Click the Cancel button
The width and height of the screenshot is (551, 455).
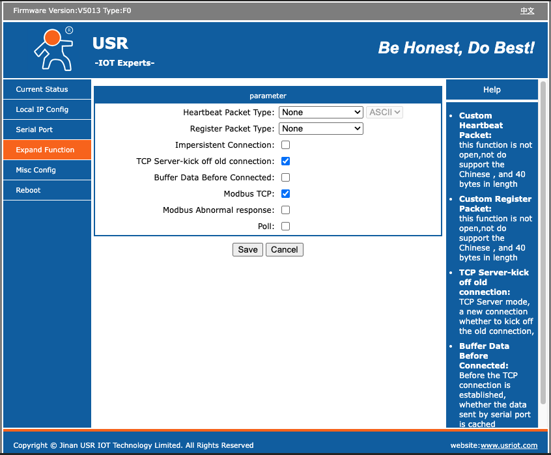point(284,249)
